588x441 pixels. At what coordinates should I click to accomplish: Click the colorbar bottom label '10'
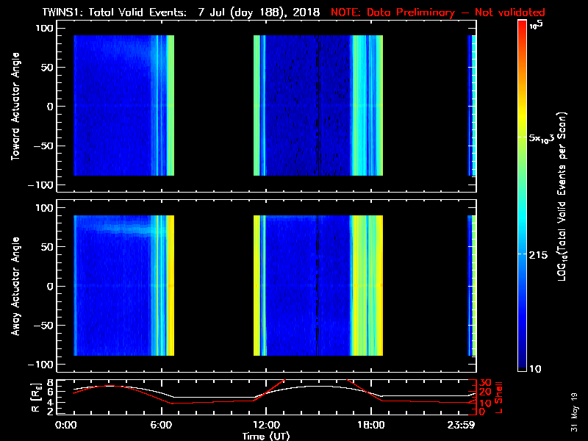pos(536,369)
